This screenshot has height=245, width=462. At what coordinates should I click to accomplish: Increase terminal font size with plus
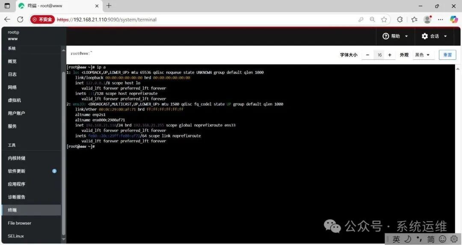click(390, 55)
